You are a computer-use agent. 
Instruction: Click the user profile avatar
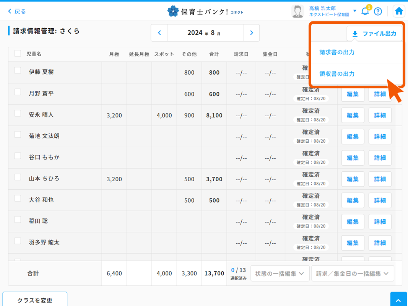pyautogui.click(x=297, y=11)
